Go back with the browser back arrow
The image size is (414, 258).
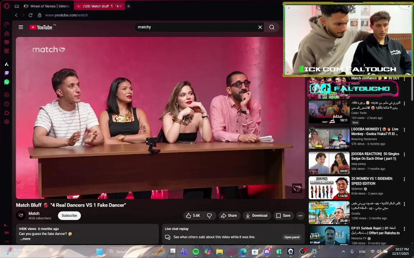pyautogui.click(x=17, y=15)
